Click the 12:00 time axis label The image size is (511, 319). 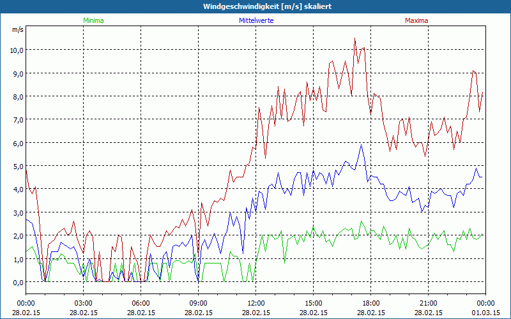(256, 304)
